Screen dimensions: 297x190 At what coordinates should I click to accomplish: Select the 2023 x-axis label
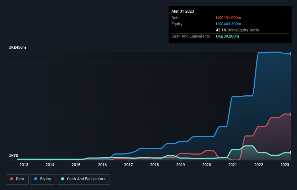click(x=285, y=165)
